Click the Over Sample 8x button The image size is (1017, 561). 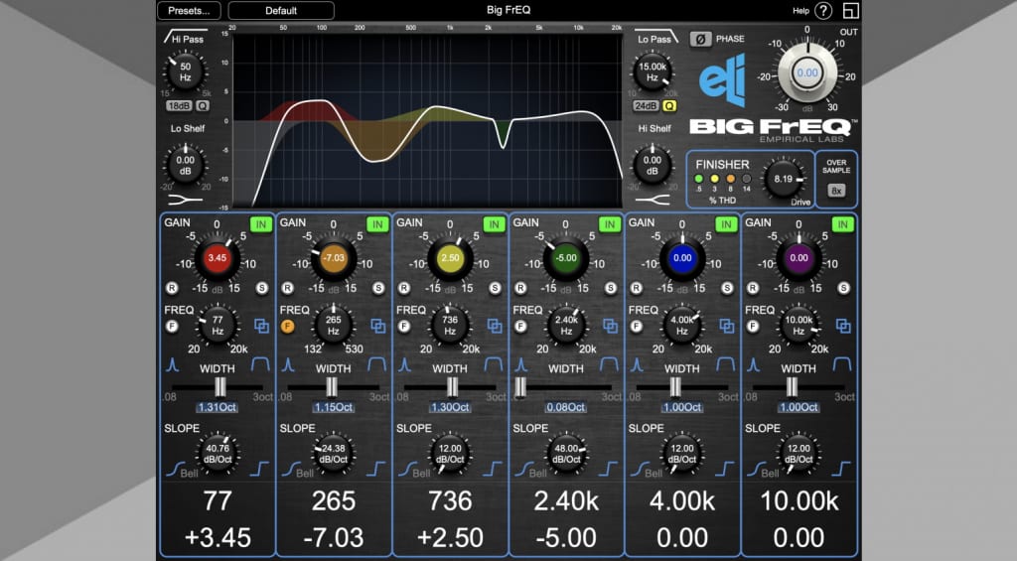(836, 191)
